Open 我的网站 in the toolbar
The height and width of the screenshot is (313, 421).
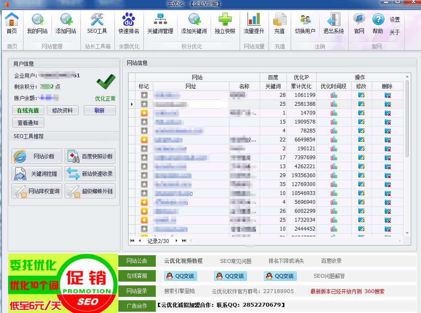point(37,23)
